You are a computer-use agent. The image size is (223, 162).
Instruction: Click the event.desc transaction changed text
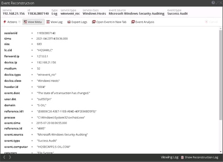(x=63, y=93)
